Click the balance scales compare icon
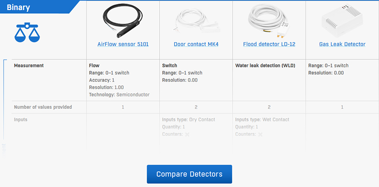This screenshot has width=379, height=187. [x=27, y=32]
